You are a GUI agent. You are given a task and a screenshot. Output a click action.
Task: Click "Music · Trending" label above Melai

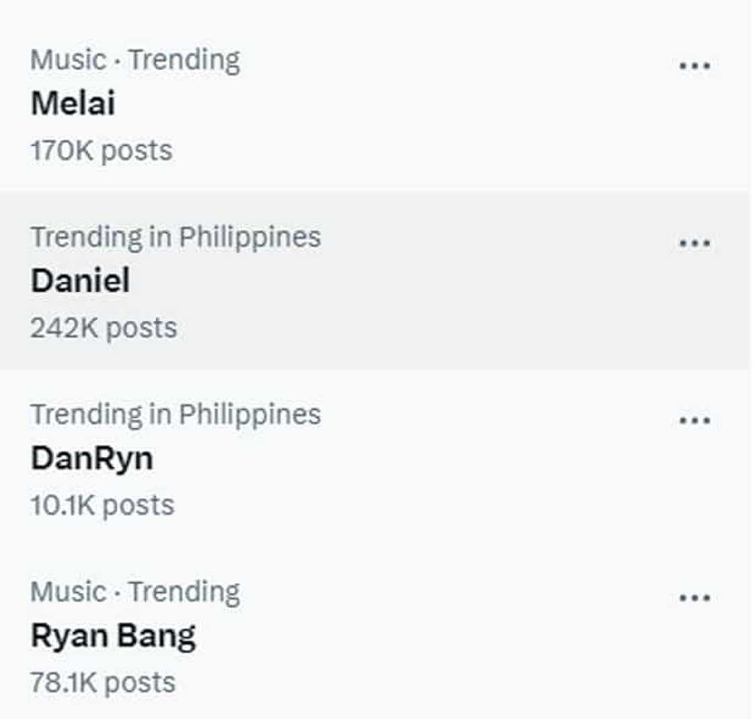click(135, 60)
